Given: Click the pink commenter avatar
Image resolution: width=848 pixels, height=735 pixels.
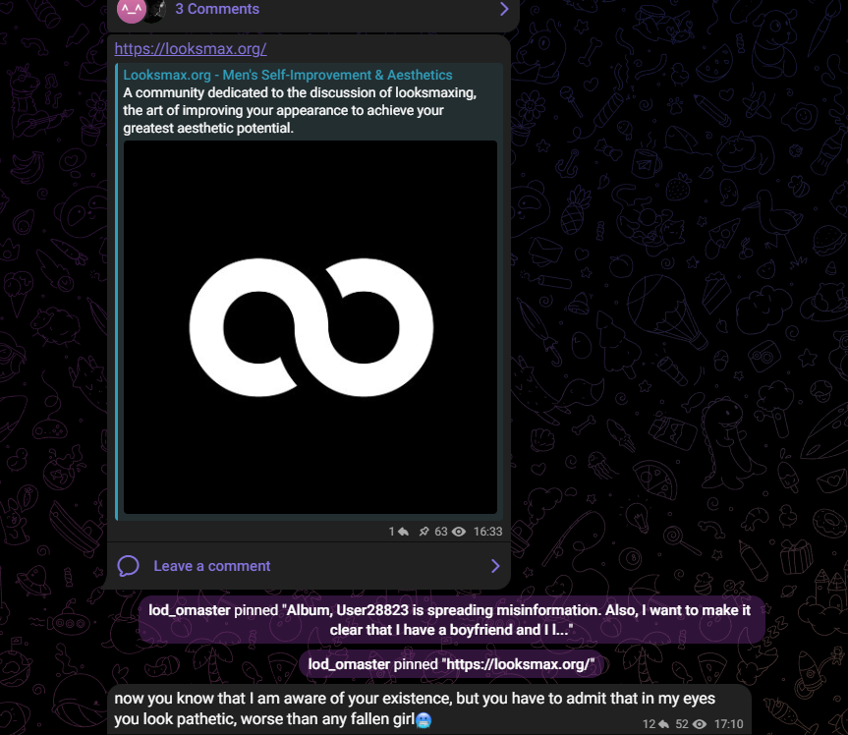Looking at the screenshot, I should (x=132, y=10).
